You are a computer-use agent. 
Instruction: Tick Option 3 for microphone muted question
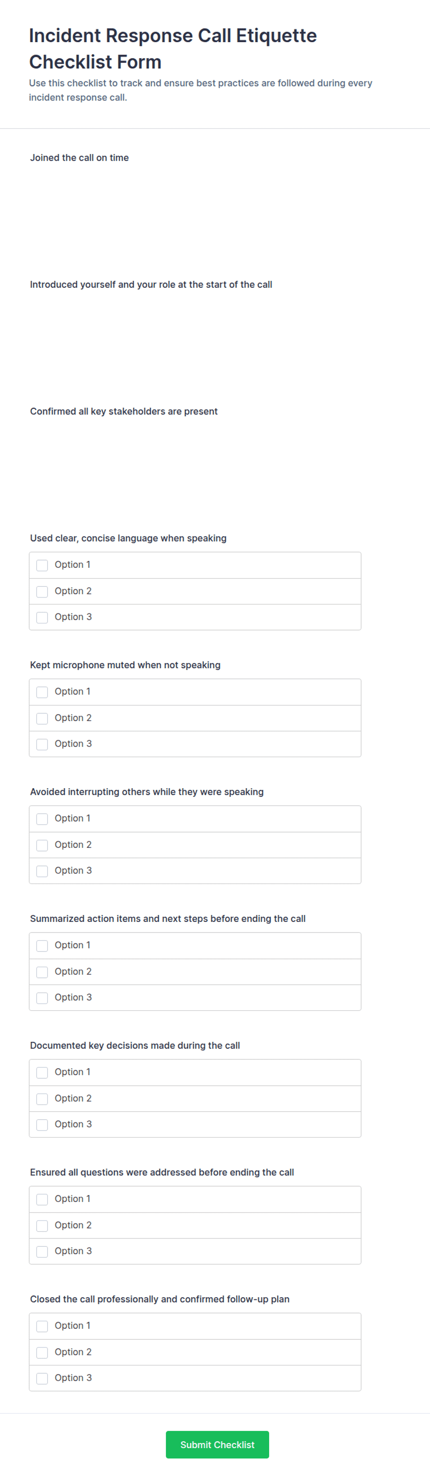pos(42,745)
